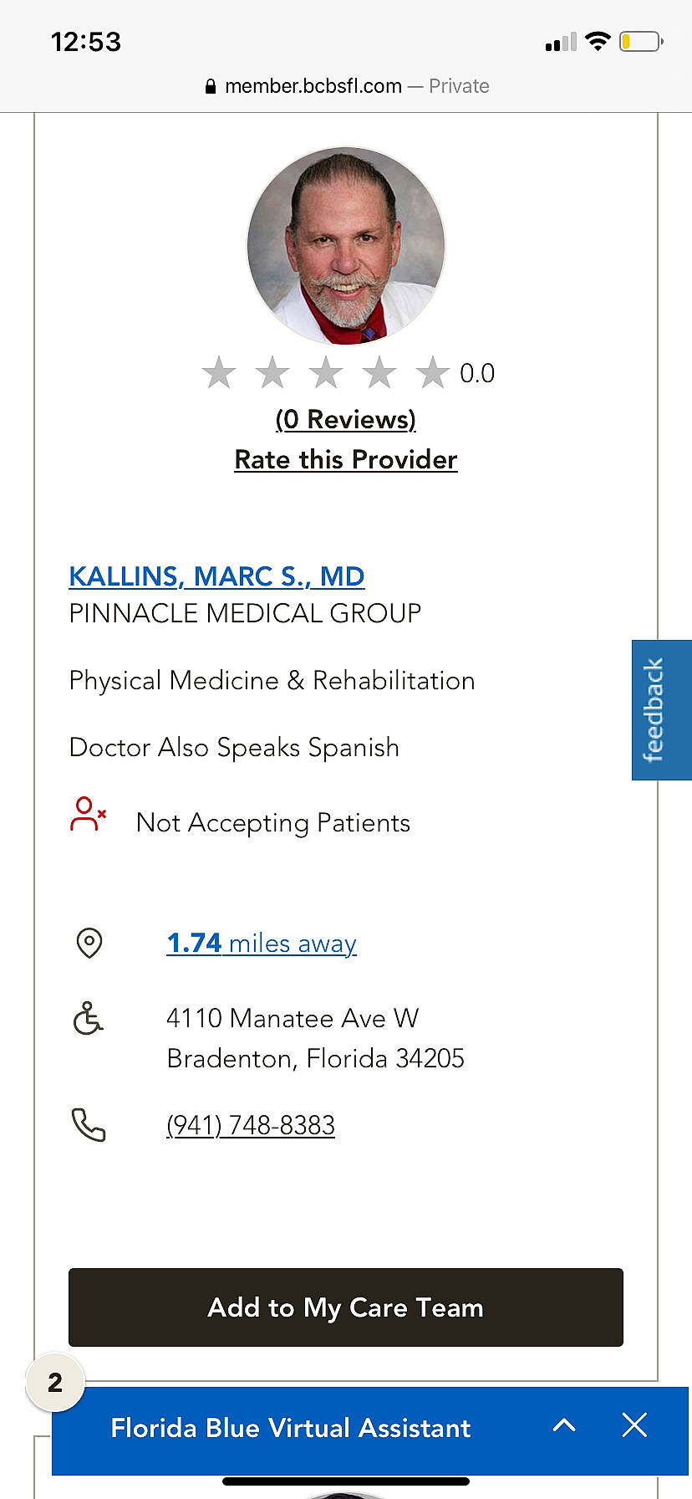Click the map location pin icon

[89, 943]
